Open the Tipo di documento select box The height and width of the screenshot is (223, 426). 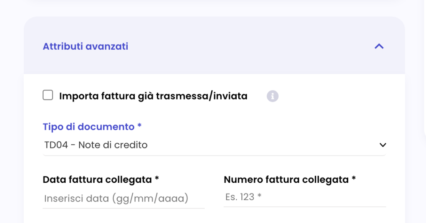214,145
